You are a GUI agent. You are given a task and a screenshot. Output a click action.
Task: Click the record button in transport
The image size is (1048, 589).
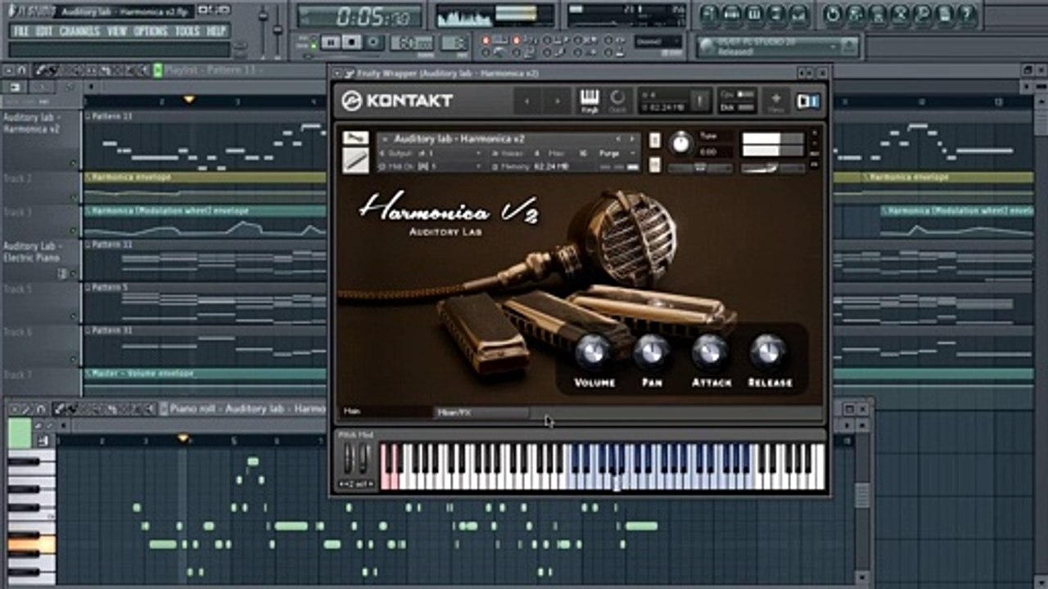(x=374, y=43)
